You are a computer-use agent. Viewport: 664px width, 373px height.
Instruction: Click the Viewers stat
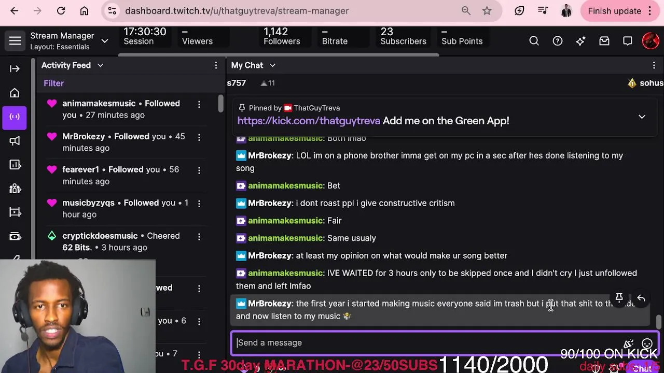[197, 36]
